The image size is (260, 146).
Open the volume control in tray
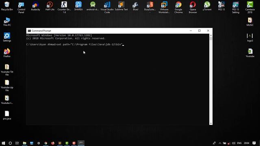[x=234, y=143]
